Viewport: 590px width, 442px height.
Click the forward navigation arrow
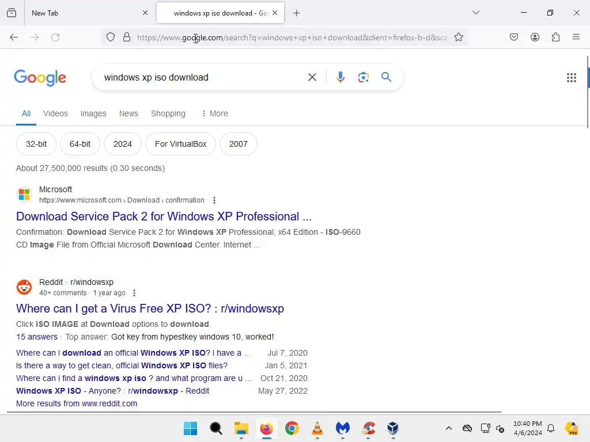pyautogui.click(x=35, y=37)
